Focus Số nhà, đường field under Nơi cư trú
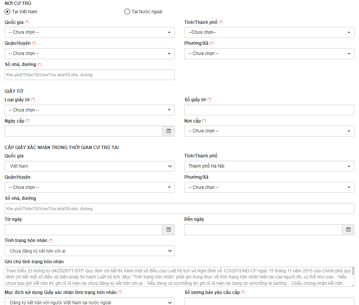The image size is (359, 305). tap(89, 75)
